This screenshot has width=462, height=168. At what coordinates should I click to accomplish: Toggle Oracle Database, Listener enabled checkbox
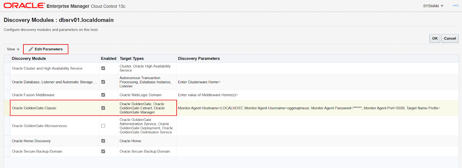coord(103,82)
